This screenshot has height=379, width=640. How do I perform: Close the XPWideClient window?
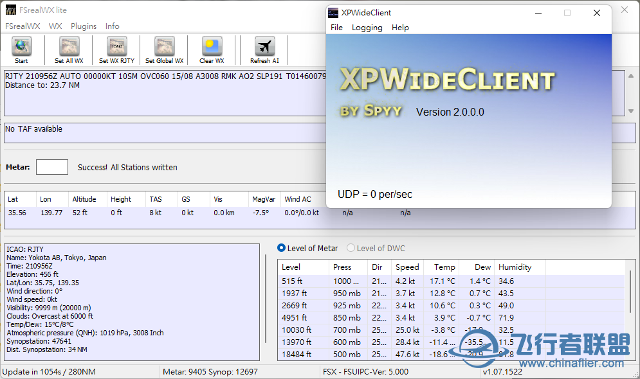click(597, 13)
